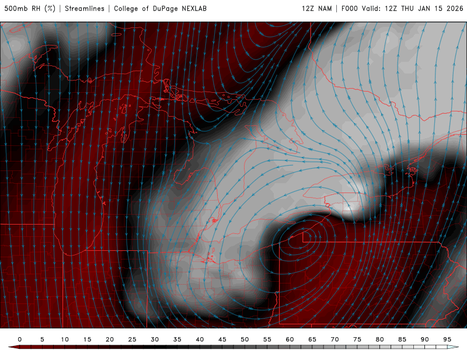
Task: Click the '12Z NAM' model run label
Action: coord(316,8)
